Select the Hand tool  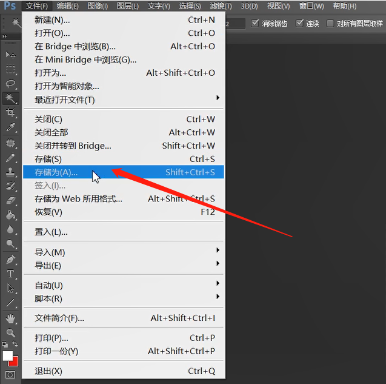pos(10,318)
